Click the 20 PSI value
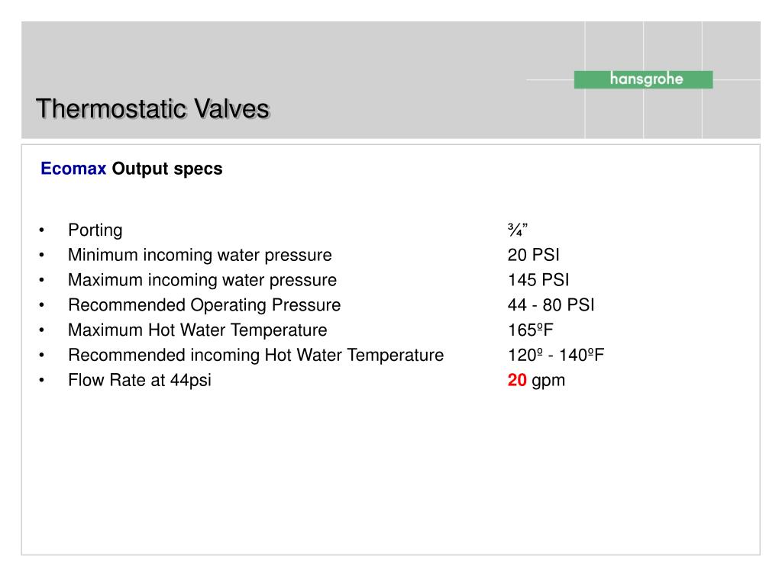Viewport: 782px width, 586px height. (x=534, y=255)
